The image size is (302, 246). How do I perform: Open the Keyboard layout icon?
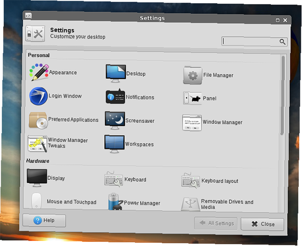191,180
